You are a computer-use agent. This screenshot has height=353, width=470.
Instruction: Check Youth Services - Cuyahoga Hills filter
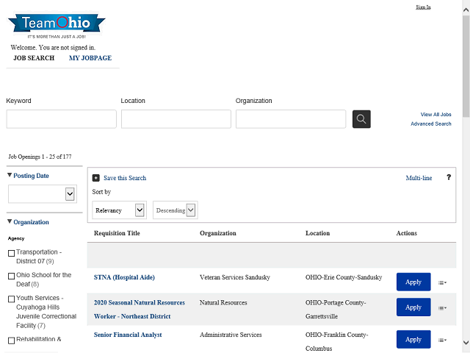coord(11,299)
